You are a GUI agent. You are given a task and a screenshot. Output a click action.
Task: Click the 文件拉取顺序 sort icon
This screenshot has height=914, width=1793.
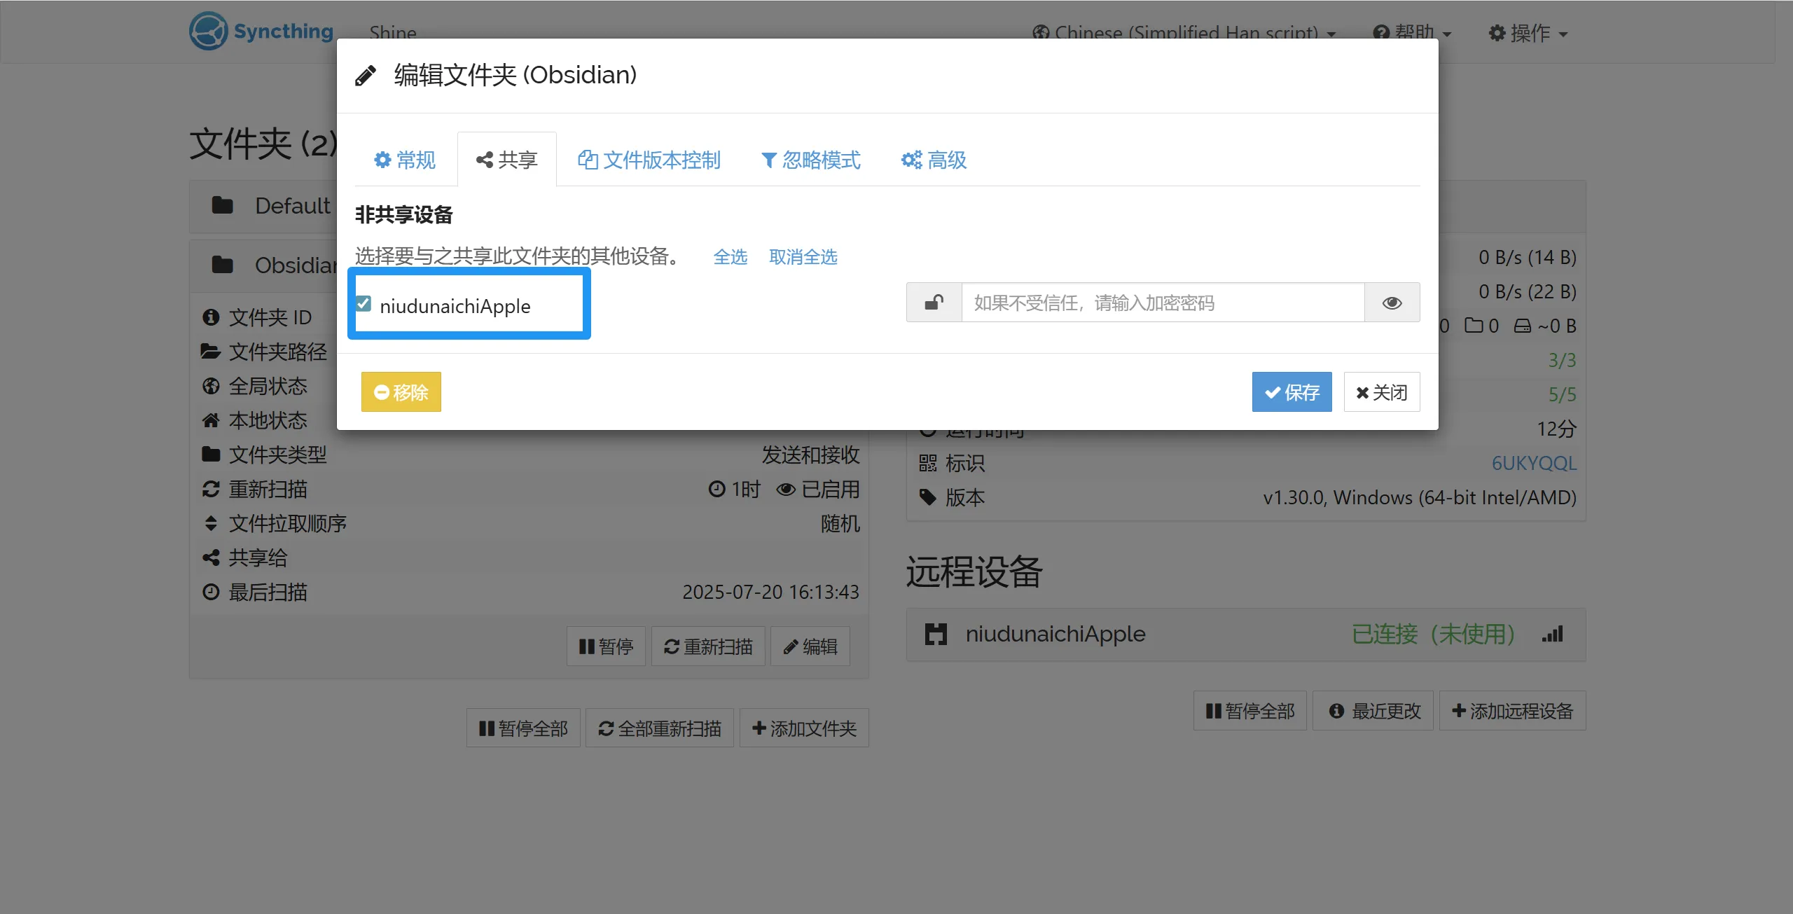pos(211,523)
